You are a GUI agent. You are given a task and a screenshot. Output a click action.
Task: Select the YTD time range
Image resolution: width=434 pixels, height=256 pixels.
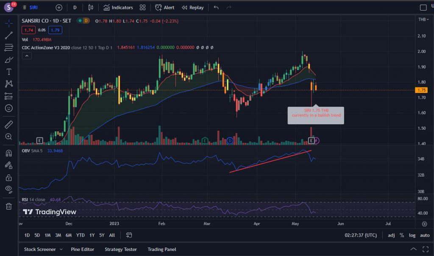pyautogui.click(x=81, y=235)
